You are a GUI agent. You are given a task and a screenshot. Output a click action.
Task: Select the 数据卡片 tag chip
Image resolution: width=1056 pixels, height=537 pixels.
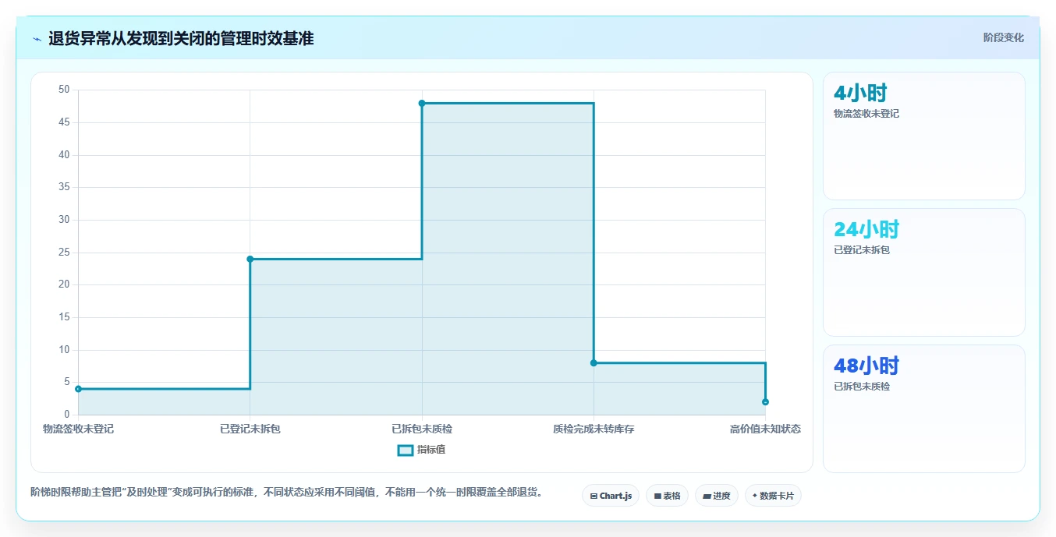[x=773, y=496]
